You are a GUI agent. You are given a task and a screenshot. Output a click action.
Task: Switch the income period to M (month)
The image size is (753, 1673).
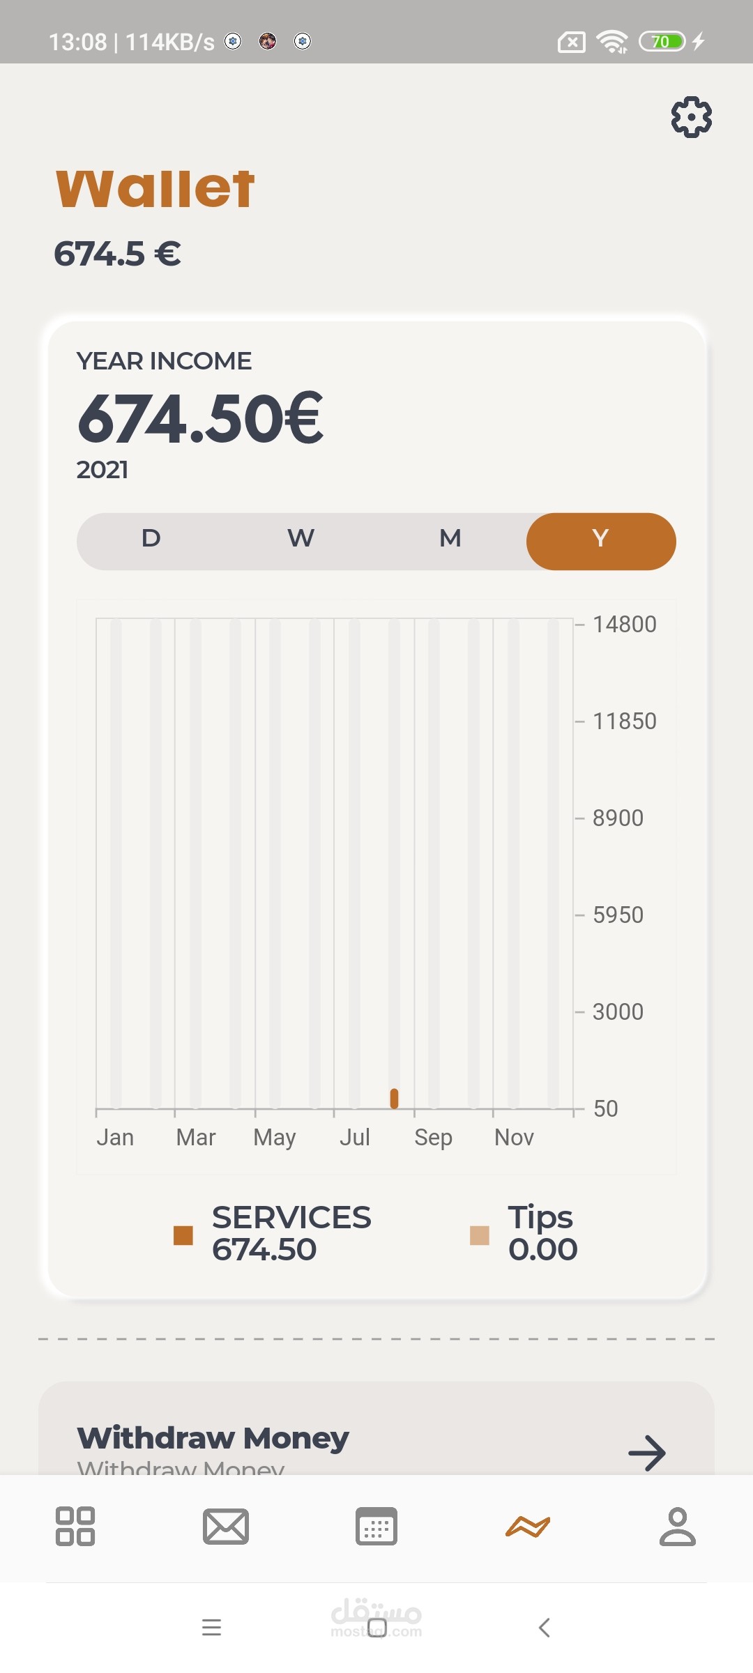[x=450, y=538]
